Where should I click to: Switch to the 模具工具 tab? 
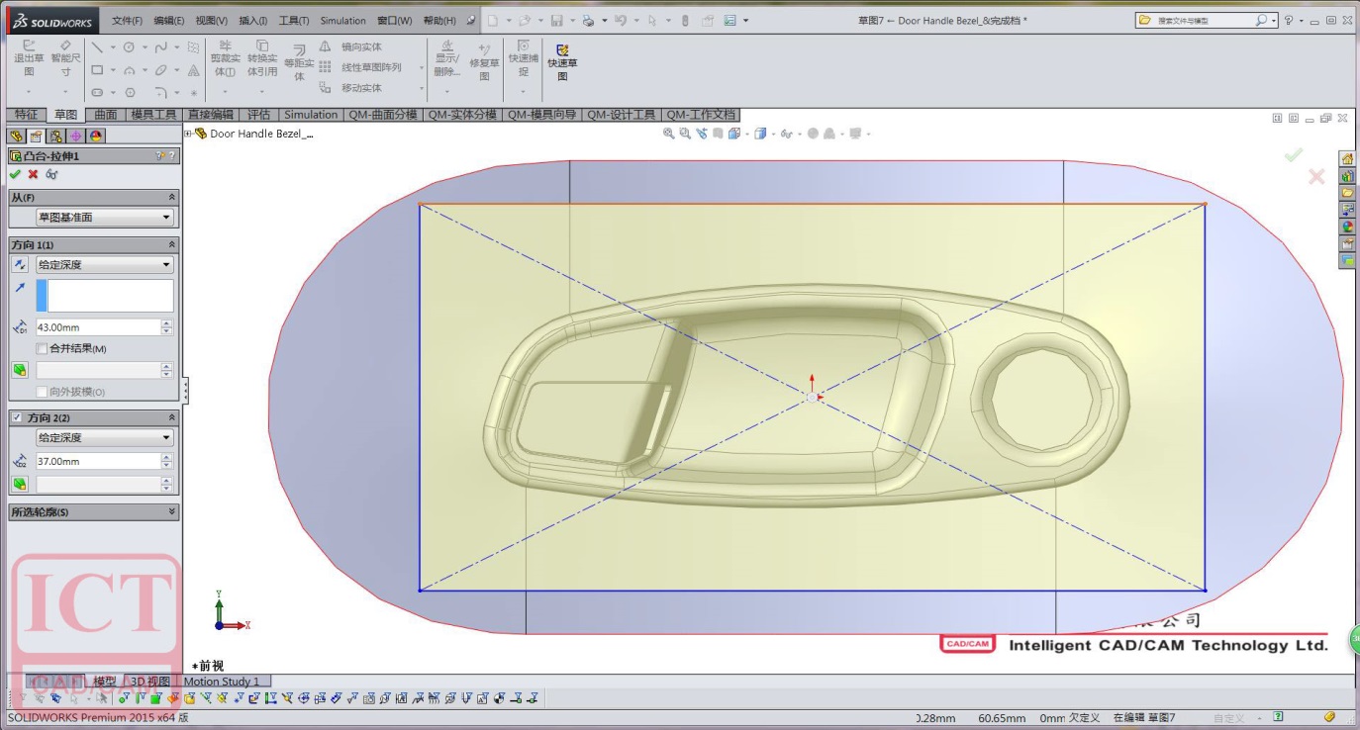pyautogui.click(x=153, y=115)
